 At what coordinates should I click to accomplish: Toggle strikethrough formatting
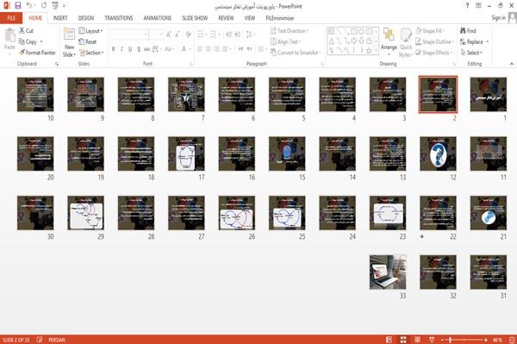coord(146,49)
